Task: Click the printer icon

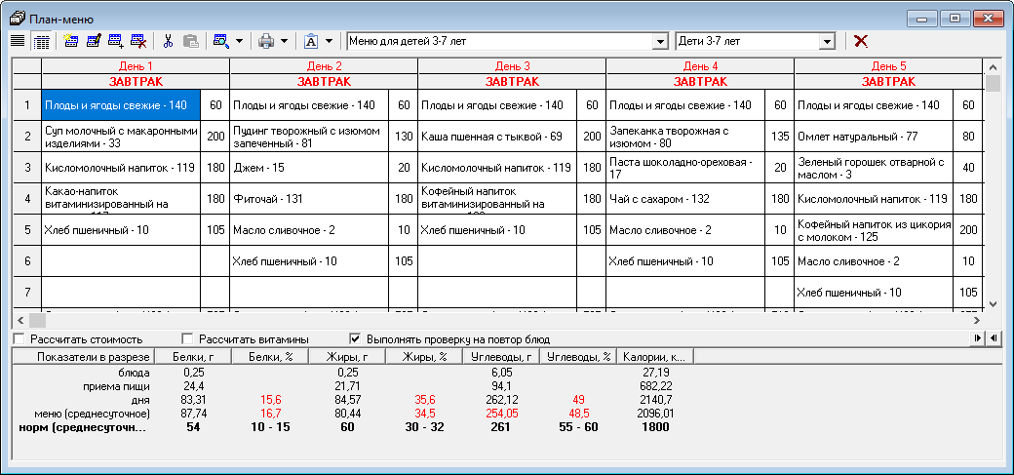Action: tap(265, 41)
